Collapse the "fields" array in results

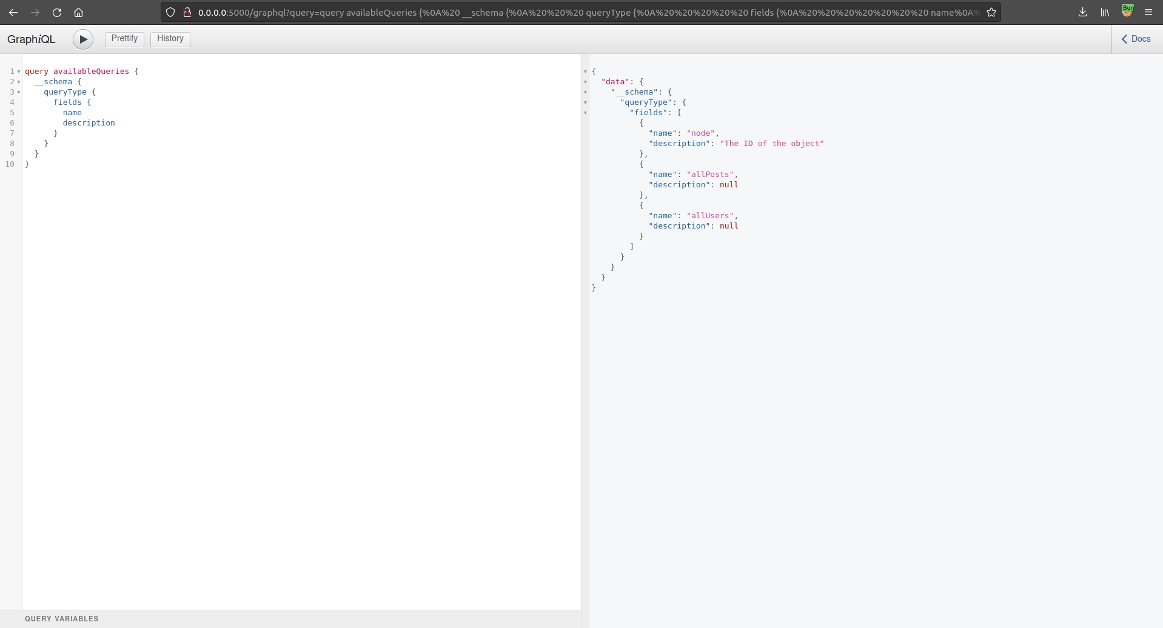tap(585, 113)
